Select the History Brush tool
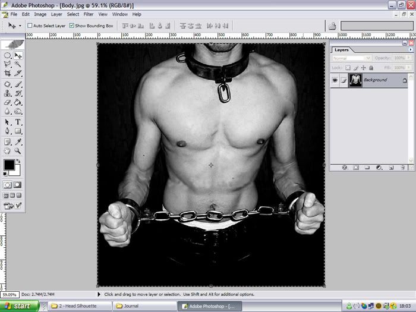 (18, 93)
